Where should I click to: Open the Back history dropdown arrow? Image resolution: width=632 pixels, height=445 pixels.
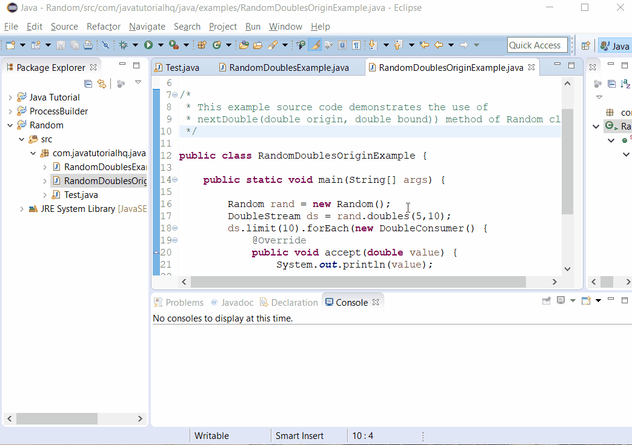tap(451, 45)
